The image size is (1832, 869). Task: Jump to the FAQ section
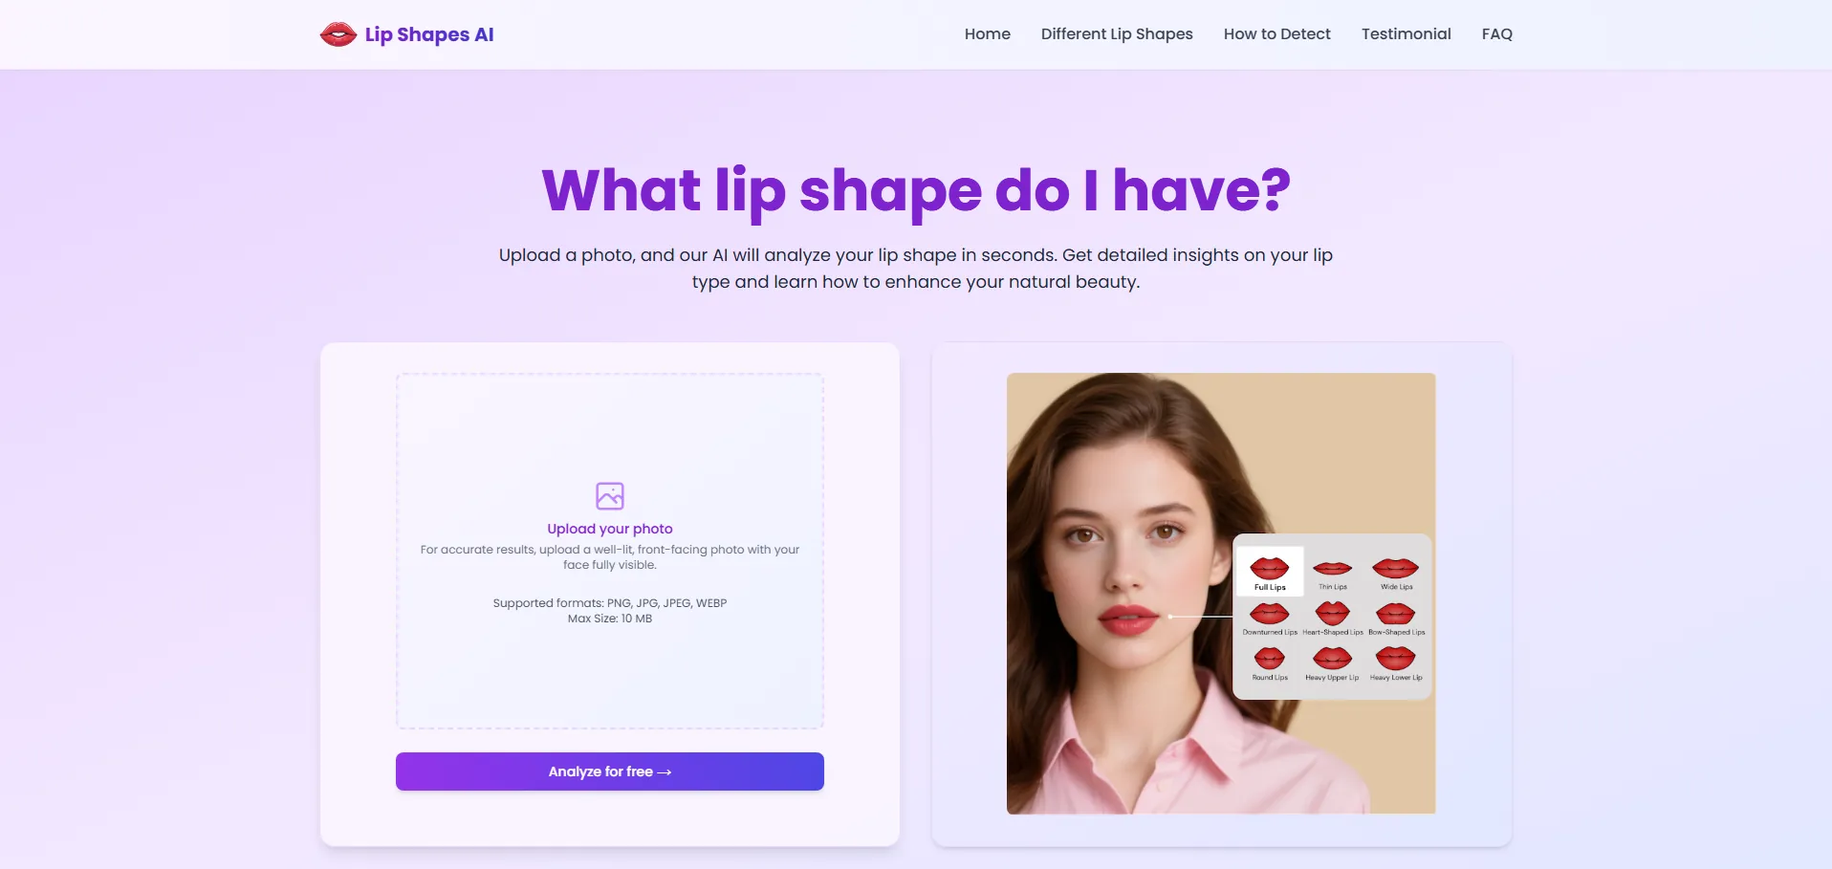click(1496, 34)
